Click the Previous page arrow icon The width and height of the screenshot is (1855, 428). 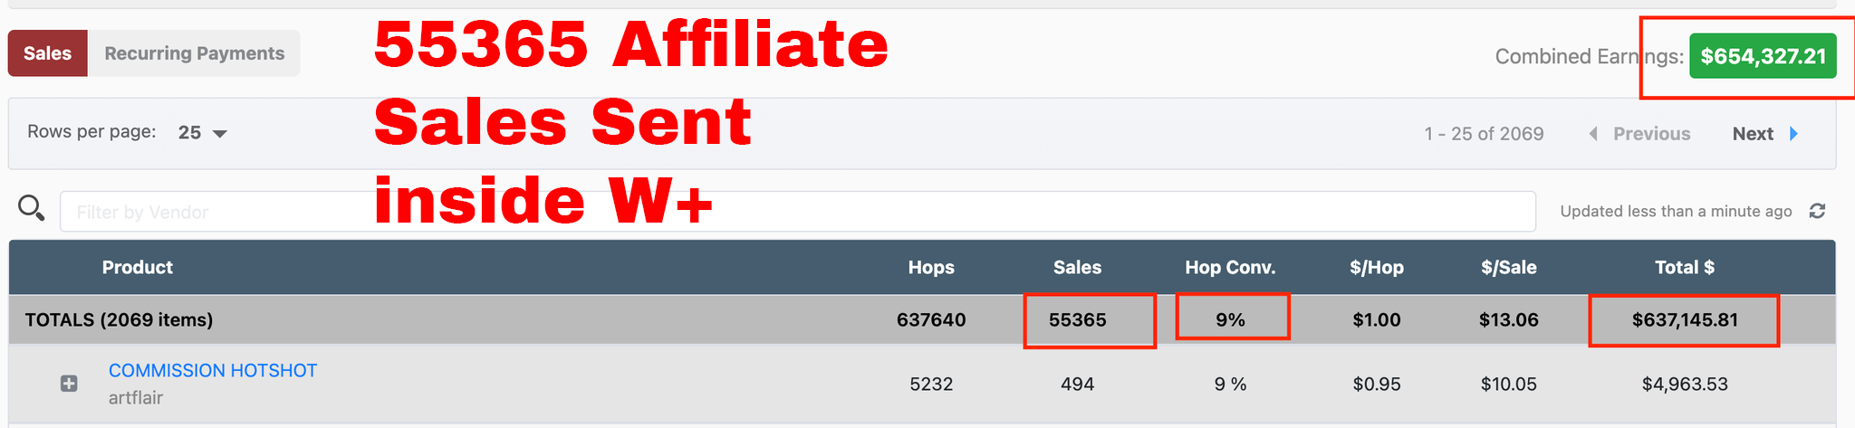1593,134
